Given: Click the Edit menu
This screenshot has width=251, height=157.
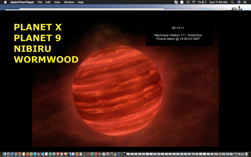Looking at the screenshot, I should click(48, 2).
